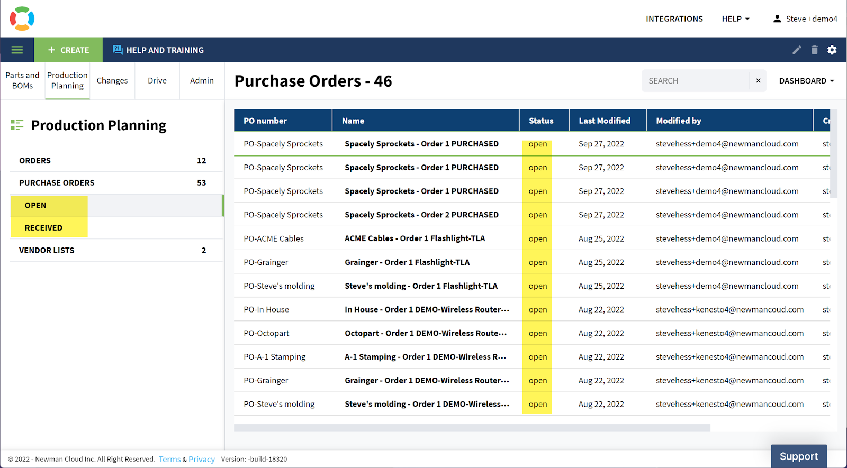
Task: Click the trash delete icon
Action: tap(815, 50)
